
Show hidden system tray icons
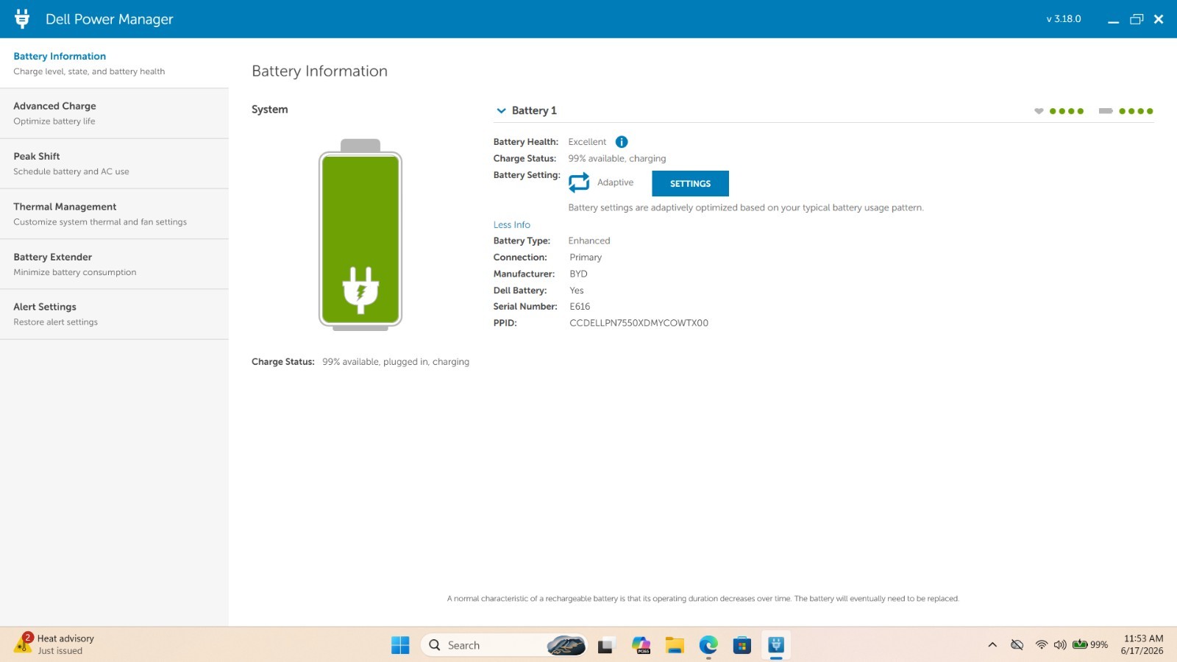pos(992,645)
